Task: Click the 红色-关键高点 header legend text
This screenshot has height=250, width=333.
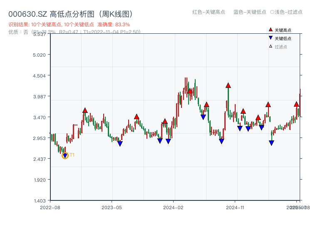Action: pos(209,12)
